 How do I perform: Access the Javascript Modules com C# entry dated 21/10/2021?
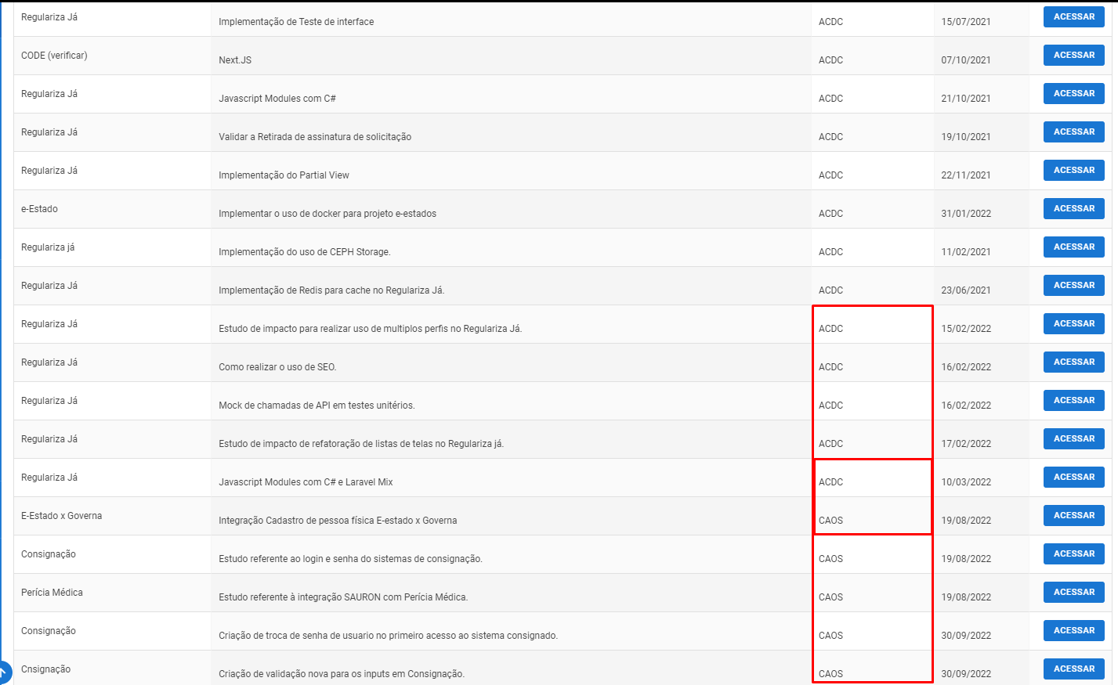point(1073,93)
